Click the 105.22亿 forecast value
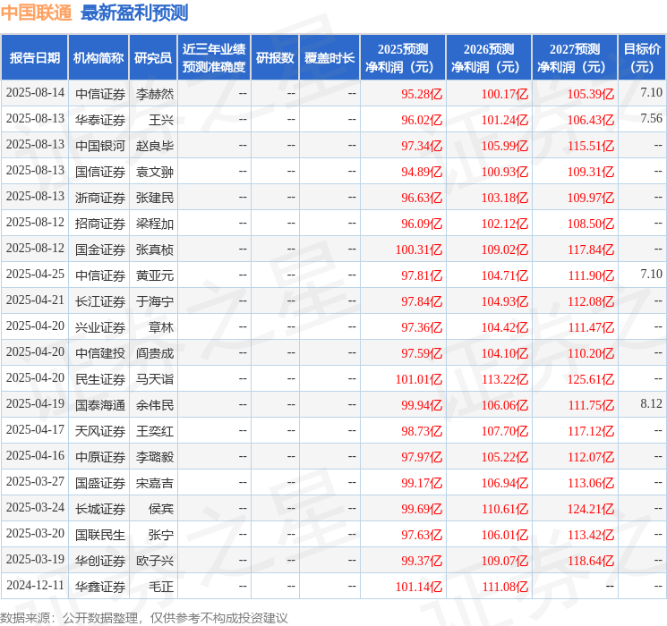Image resolution: width=667 pixels, height=626 pixels. point(505,457)
